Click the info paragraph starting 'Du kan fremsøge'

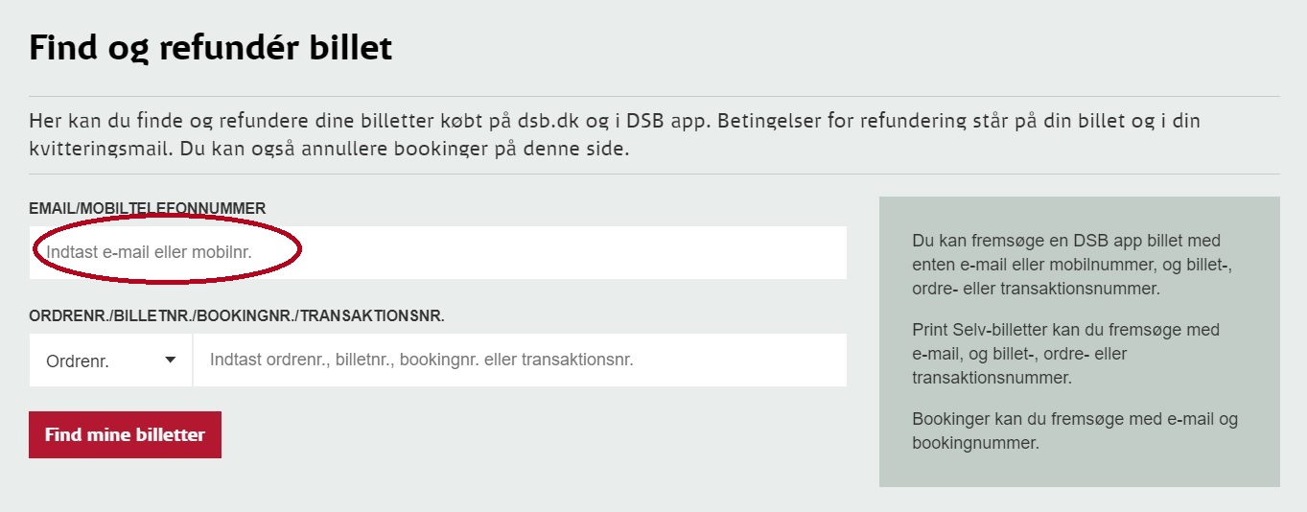pyautogui.click(x=1072, y=265)
